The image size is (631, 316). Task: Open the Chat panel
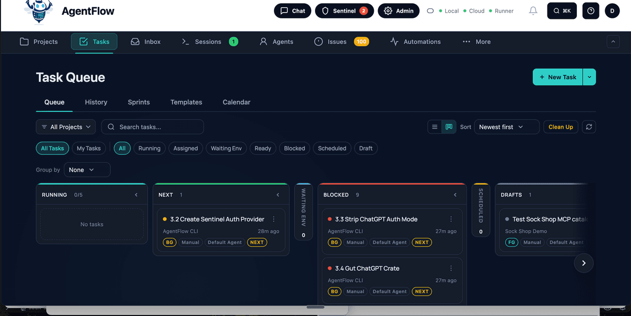292,10
